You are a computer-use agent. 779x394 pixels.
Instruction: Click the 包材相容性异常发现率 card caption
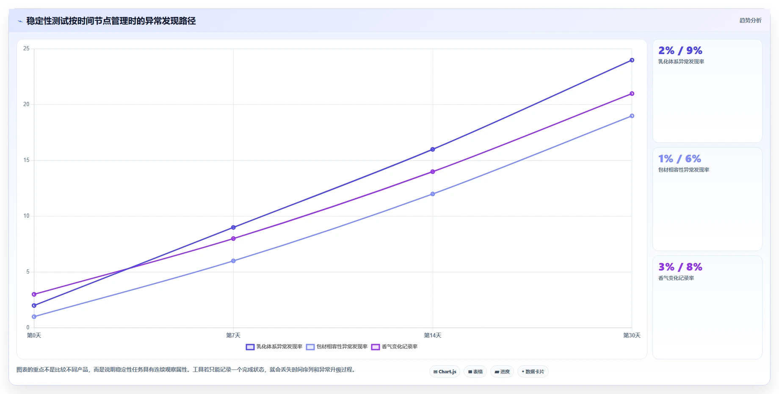[x=684, y=170]
